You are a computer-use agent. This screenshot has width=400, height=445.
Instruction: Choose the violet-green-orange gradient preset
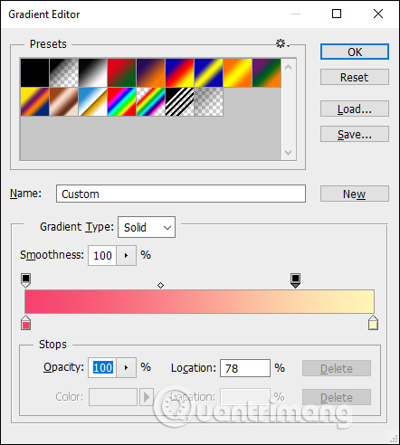click(x=266, y=72)
